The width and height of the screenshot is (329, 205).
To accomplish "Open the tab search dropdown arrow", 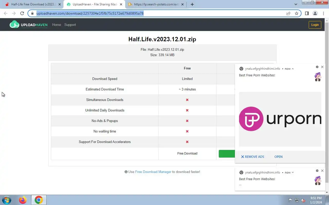I will [x=296, y=4].
